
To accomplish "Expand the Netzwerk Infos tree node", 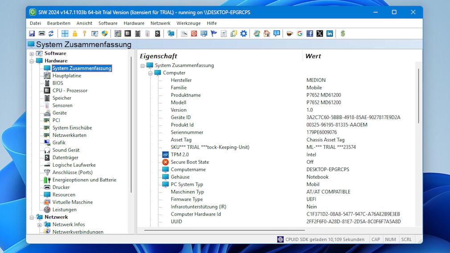I will (x=40, y=224).
